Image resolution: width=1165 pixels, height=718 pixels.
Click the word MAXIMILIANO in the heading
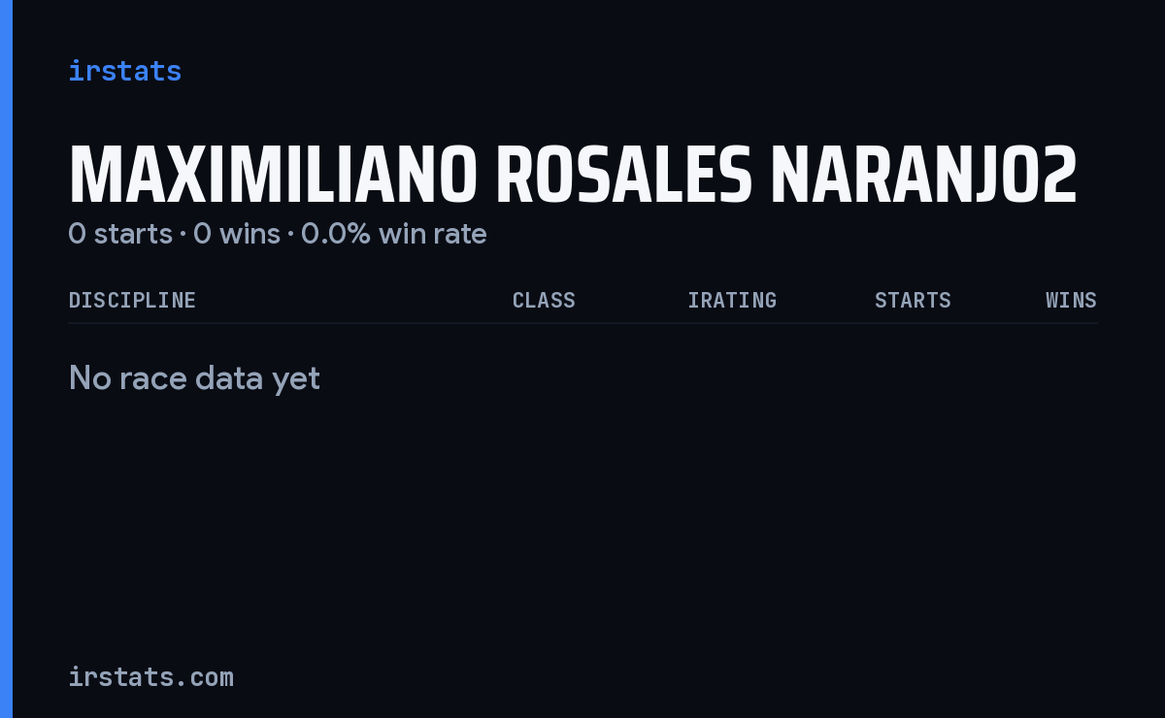(x=273, y=176)
